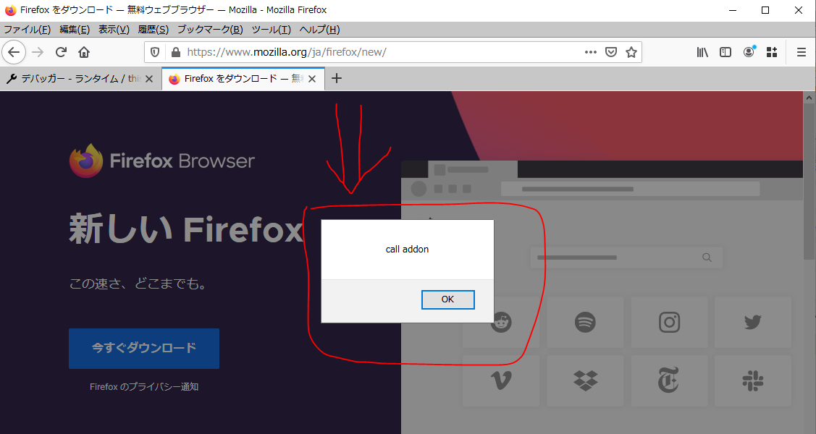Go to the Home page
Viewport: 816px width, 434px height.
coord(84,52)
